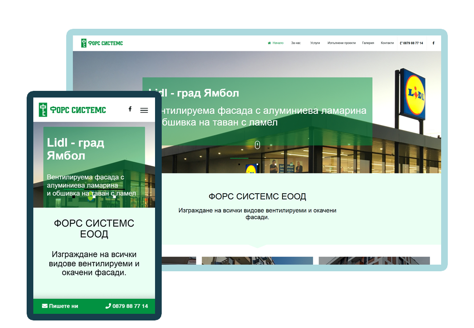Click the mobile Форс Системс logo
This screenshot has height=328, width=474.
point(72,110)
